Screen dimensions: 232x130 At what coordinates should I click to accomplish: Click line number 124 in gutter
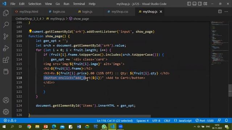click(x=19, y=105)
